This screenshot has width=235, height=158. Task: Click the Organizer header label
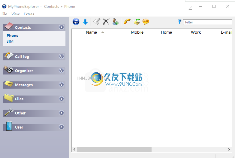[24, 71]
